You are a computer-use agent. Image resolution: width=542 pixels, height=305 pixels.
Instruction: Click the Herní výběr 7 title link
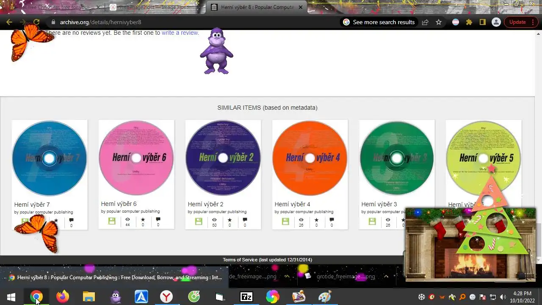click(x=32, y=205)
